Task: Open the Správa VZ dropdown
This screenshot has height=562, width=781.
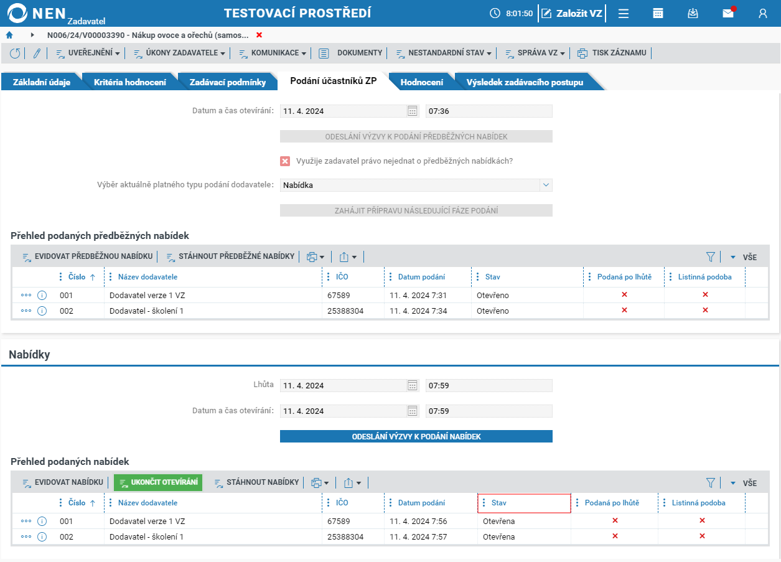Action: pos(535,53)
